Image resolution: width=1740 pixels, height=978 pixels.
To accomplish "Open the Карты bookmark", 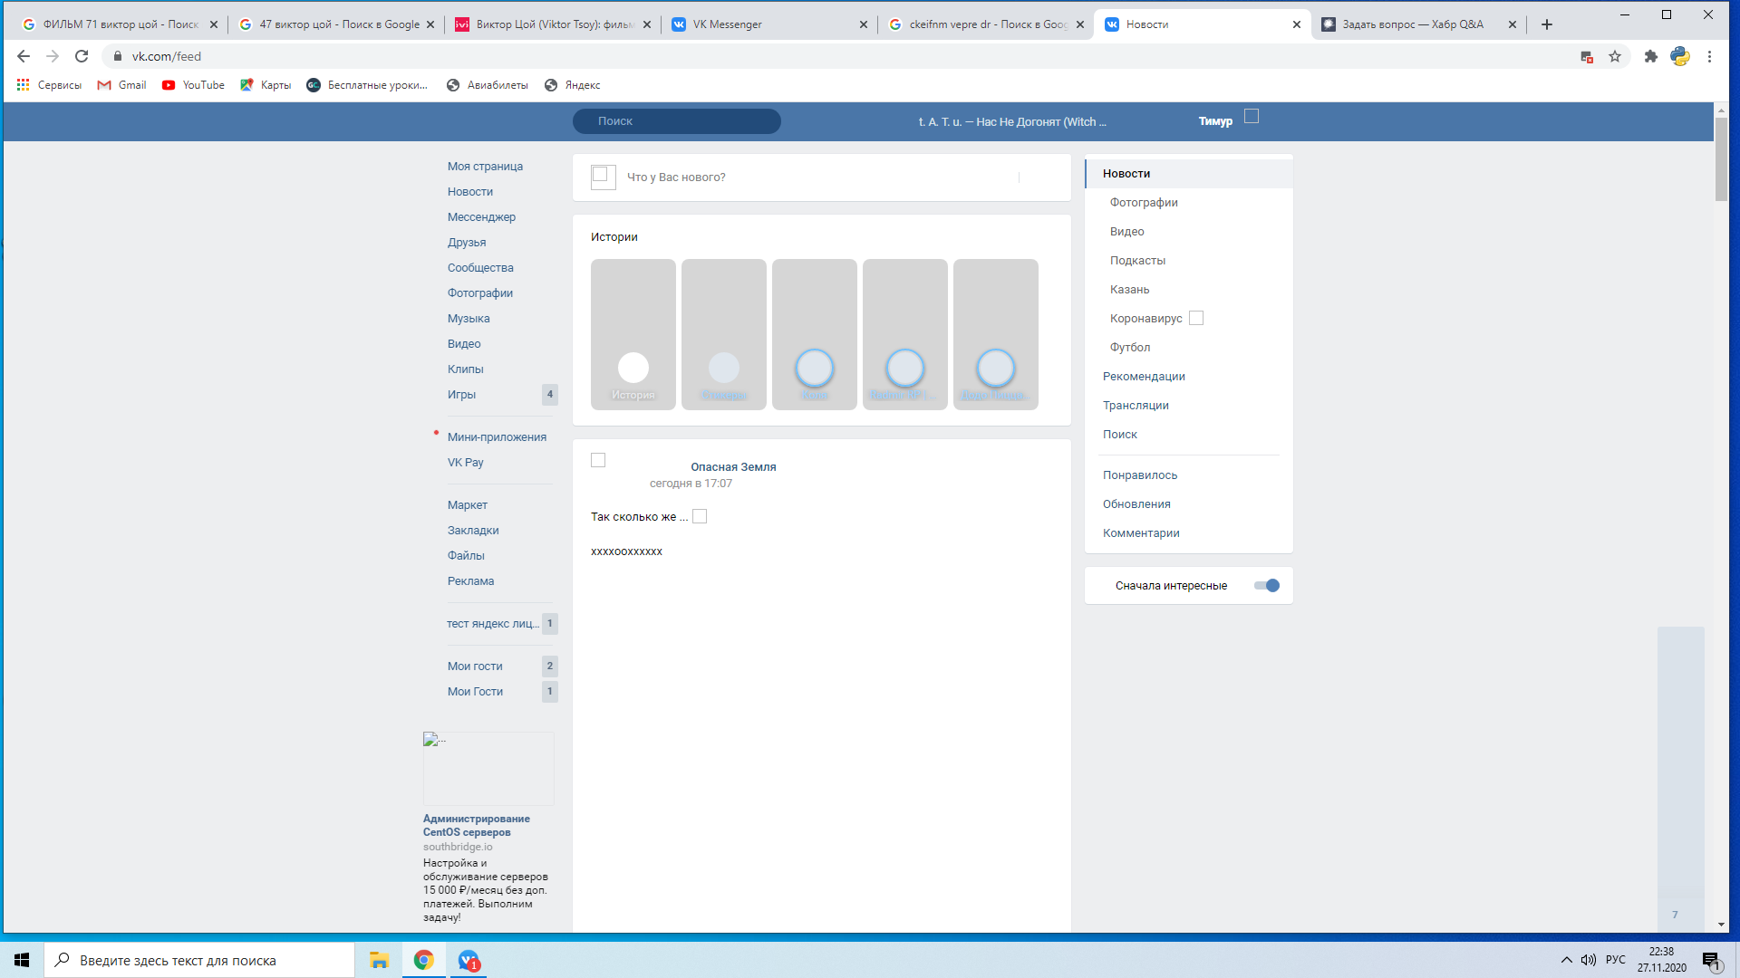I will tap(266, 85).
